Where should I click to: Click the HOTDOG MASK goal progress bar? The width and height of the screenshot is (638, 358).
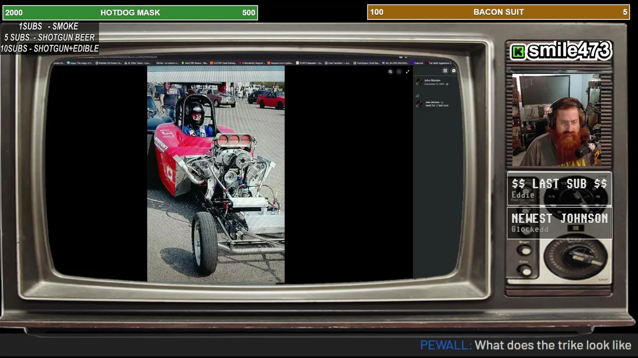(130, 12)
